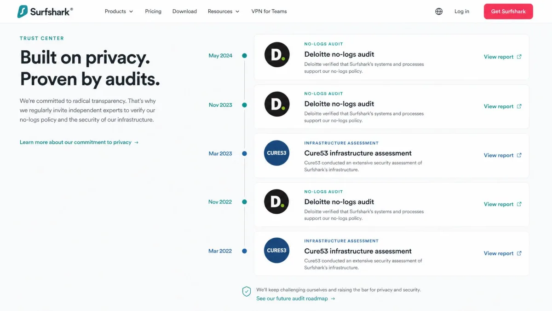Click Cure53 logo in Mar 2022 card
The width and height of the screenshot is (552, 311).
[277, 251]
